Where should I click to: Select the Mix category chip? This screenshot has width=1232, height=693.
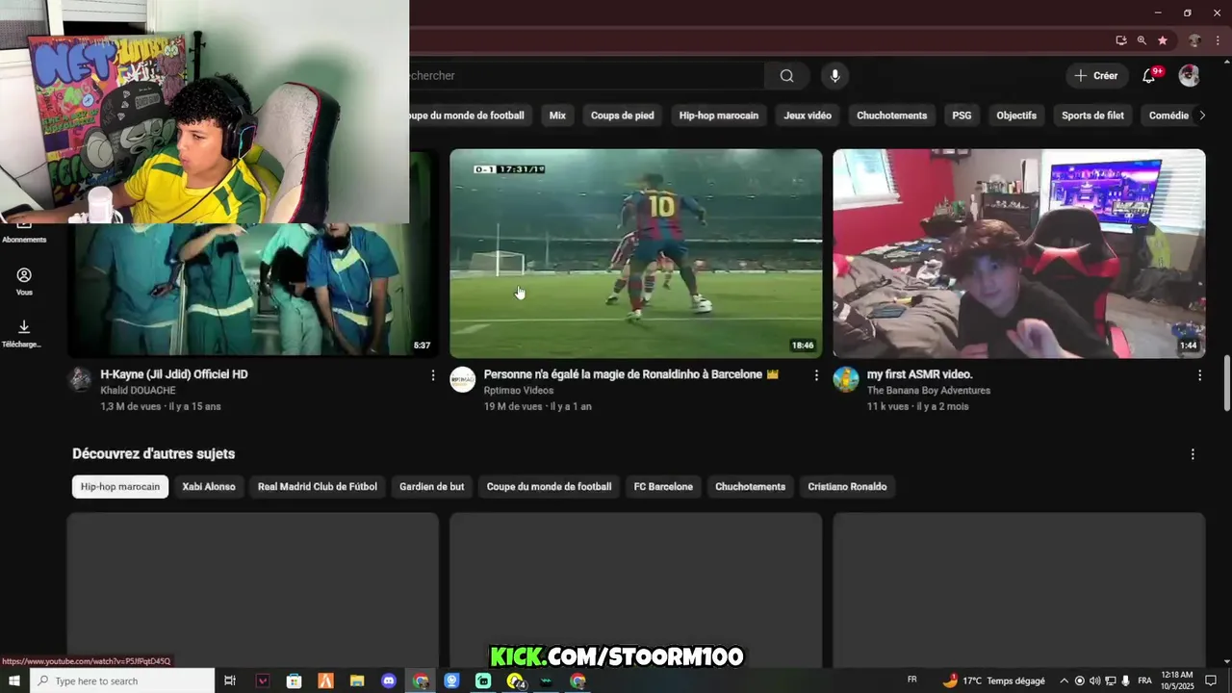pyautogui.click(x=557, y=115)
